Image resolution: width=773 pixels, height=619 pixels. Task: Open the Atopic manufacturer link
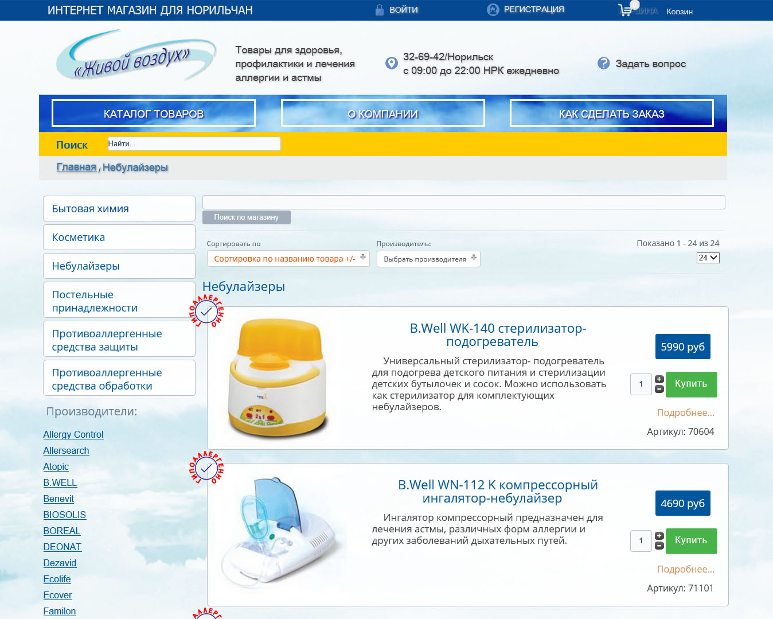pos(56,467)
